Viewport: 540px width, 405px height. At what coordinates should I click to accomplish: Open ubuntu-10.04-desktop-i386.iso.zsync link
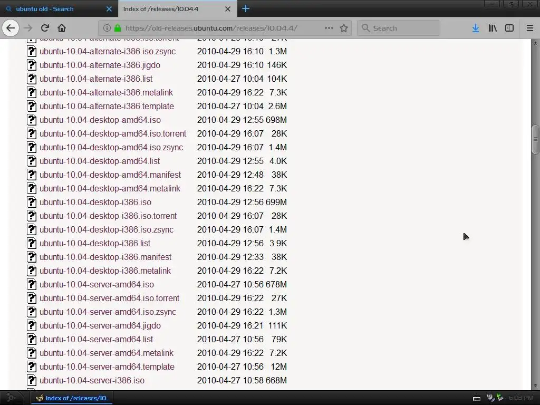[107, 230]
